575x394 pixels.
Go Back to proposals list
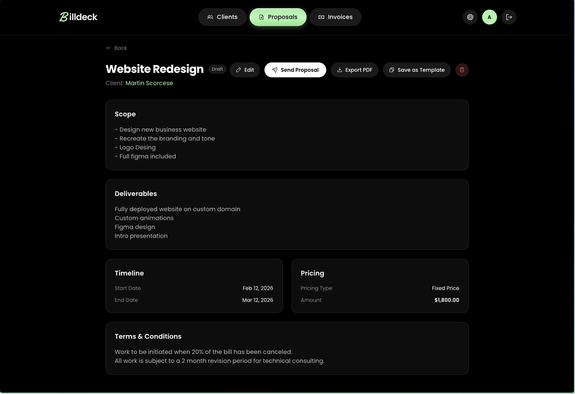pyautogui.click(x=116, y=48)
